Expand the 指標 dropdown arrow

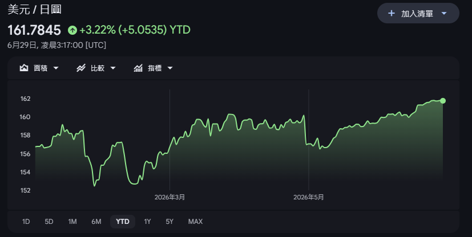tap(170, 68)
